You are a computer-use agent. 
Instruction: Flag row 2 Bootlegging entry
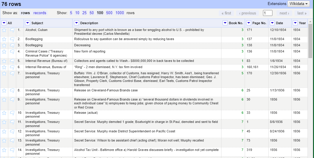point(12,39)
